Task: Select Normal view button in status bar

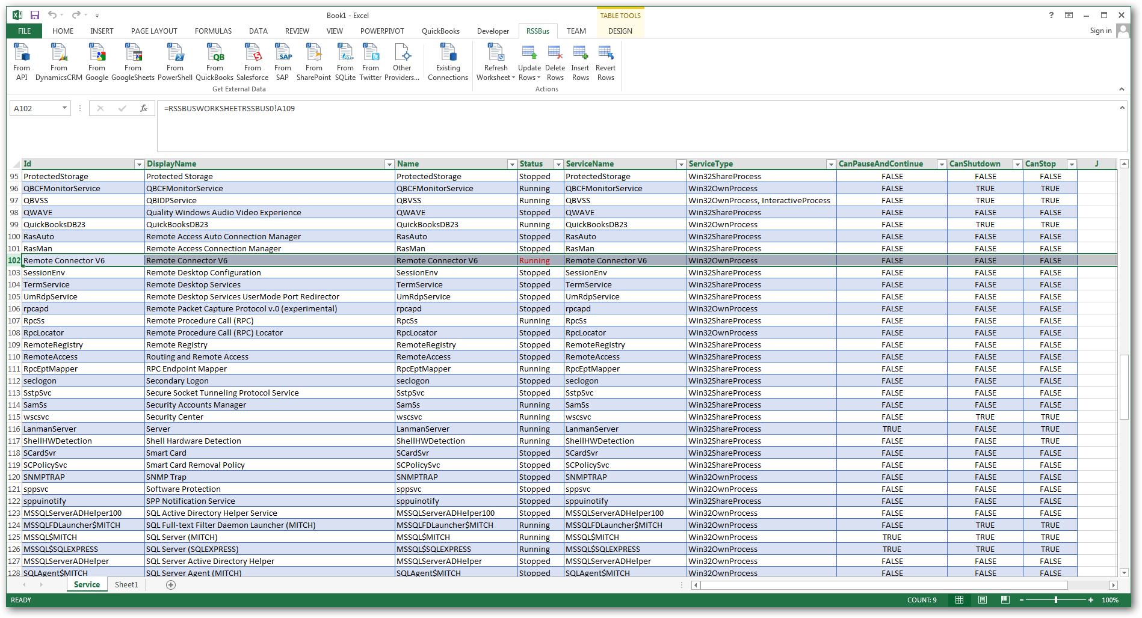Action: [960, 600]
